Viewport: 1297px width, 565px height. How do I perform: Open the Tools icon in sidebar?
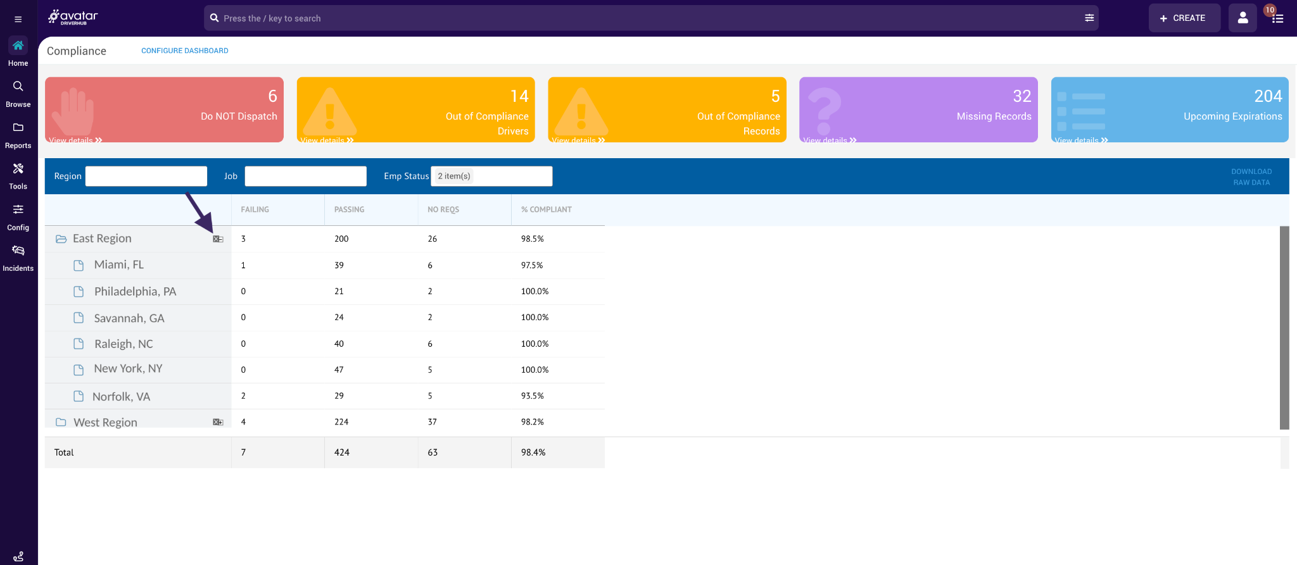pos(18,169)
